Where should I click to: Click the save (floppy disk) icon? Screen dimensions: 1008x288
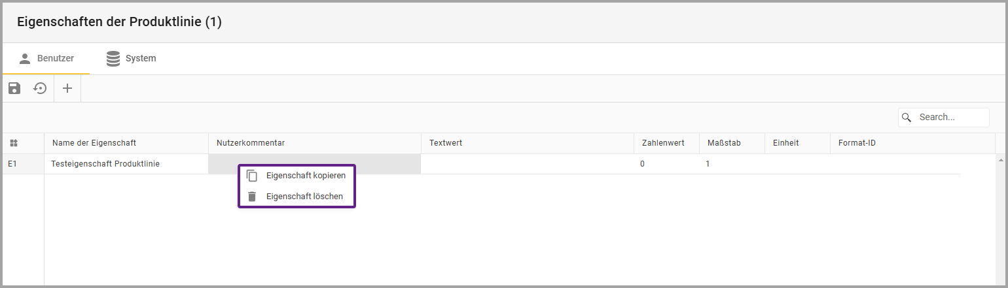click(x=14, y=89)
